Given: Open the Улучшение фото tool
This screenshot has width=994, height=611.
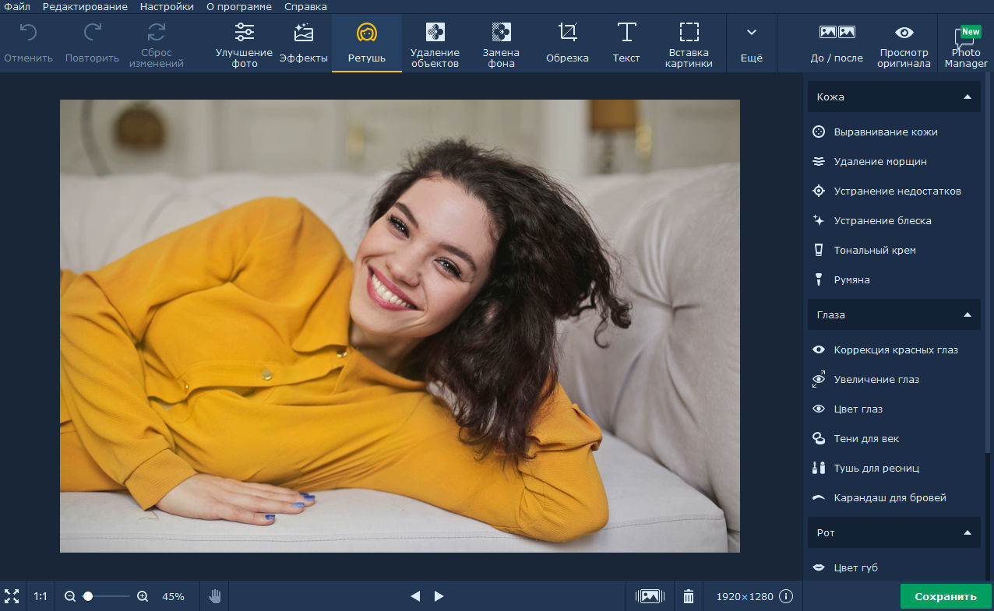Looking at the screenshot, I should (244, 44).
